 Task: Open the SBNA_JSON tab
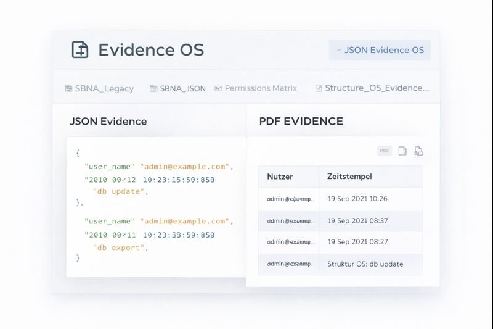(182, 88)
